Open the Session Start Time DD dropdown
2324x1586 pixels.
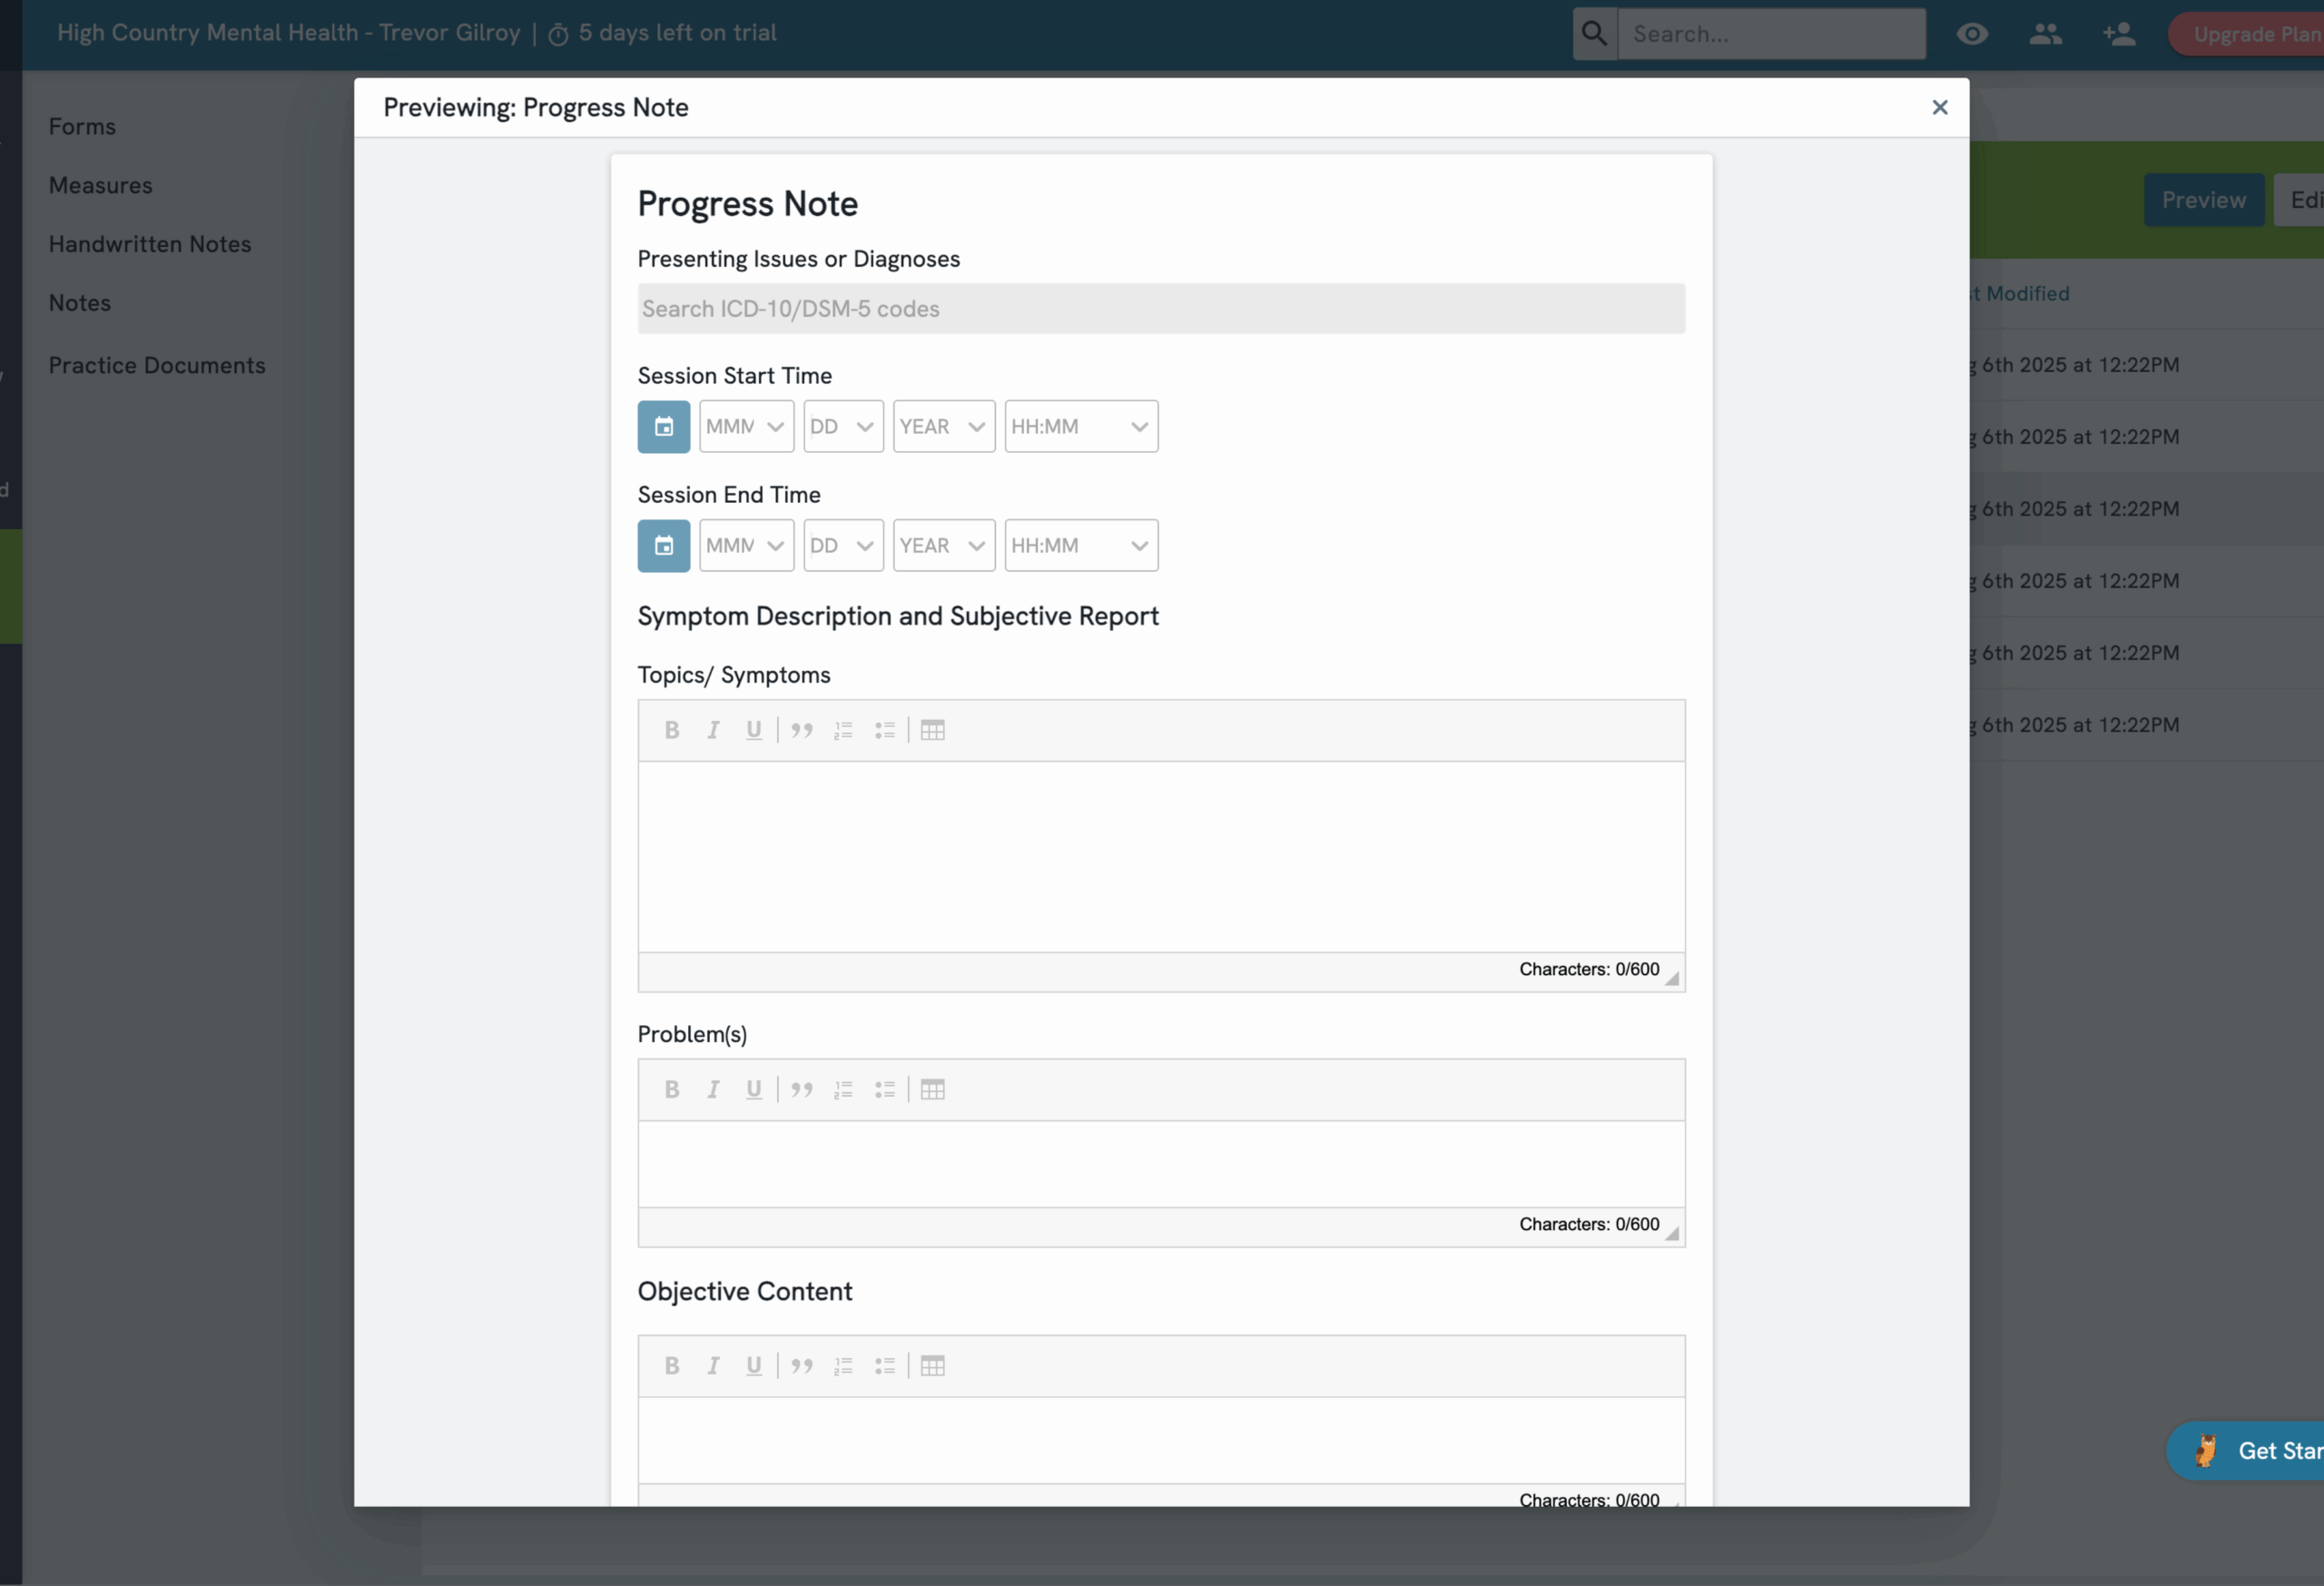(844, 427)
